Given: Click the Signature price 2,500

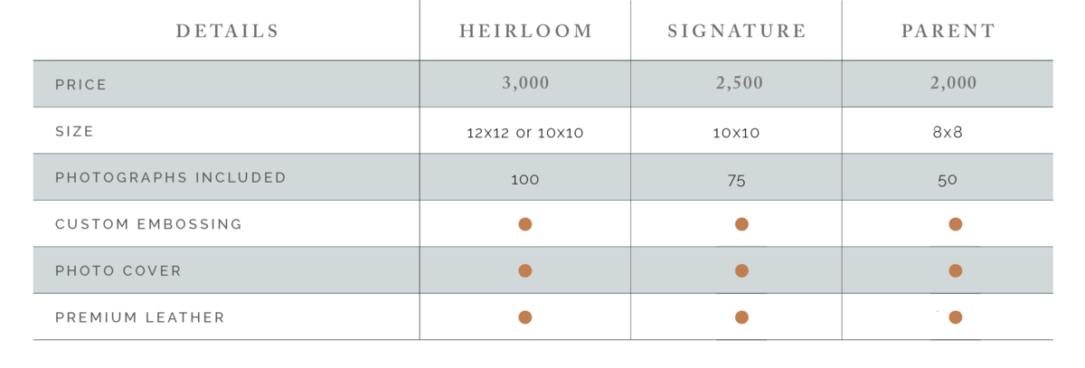Looking at the screenshot, I should 738,83.
